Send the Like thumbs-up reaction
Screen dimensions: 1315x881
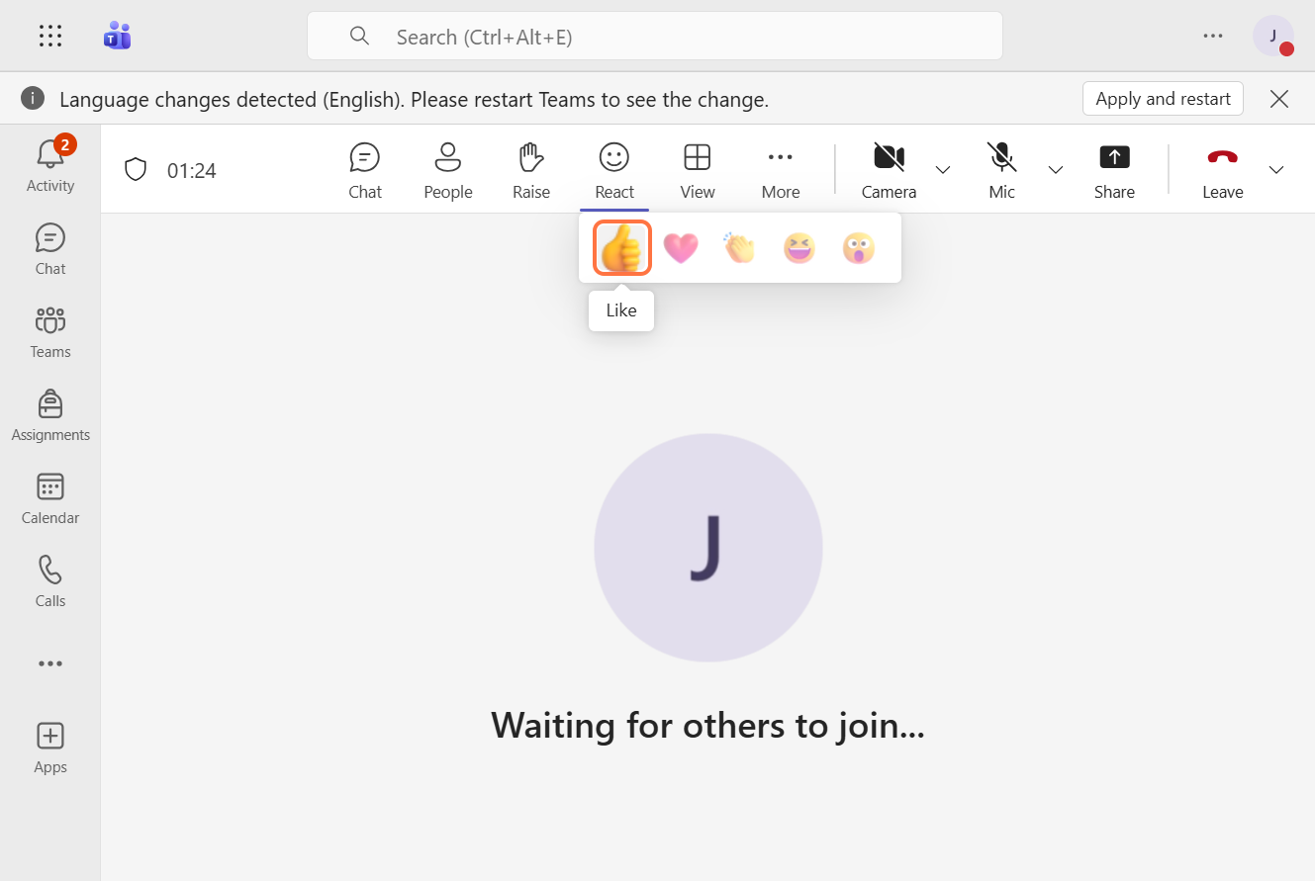point(621,247)
